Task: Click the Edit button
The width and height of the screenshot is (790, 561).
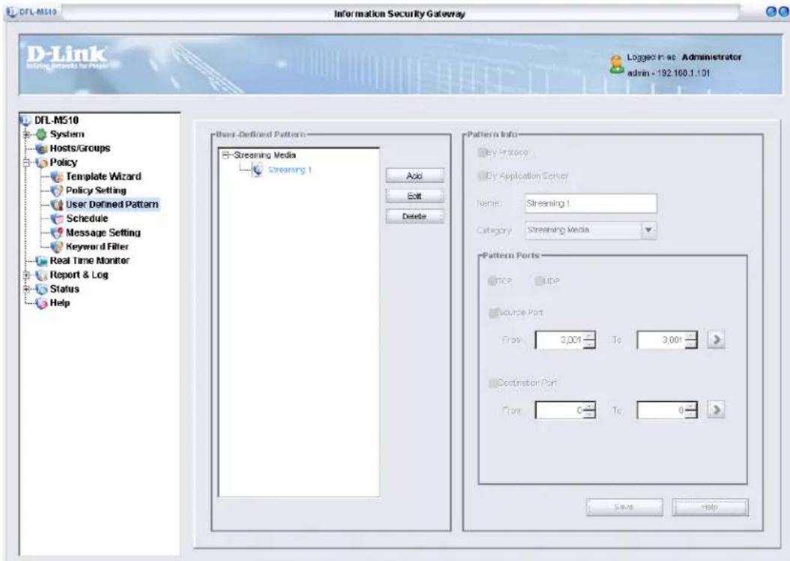Action: 415,196
